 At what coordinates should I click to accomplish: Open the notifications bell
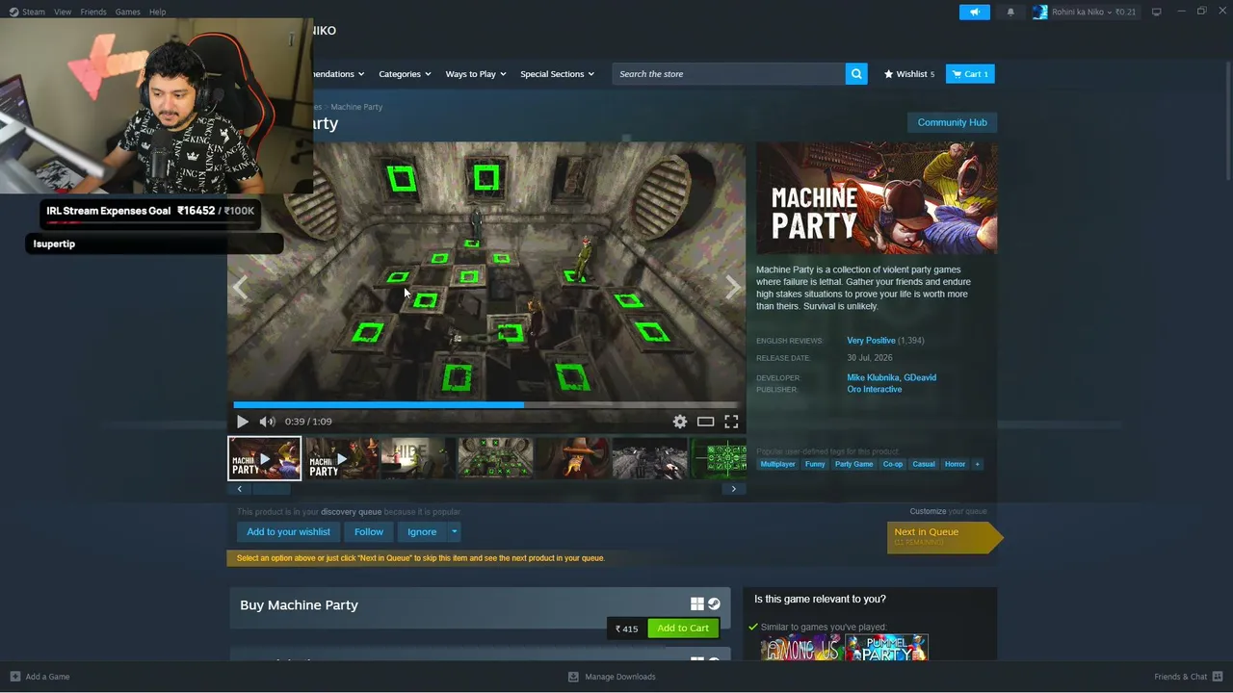(1010, 12)
